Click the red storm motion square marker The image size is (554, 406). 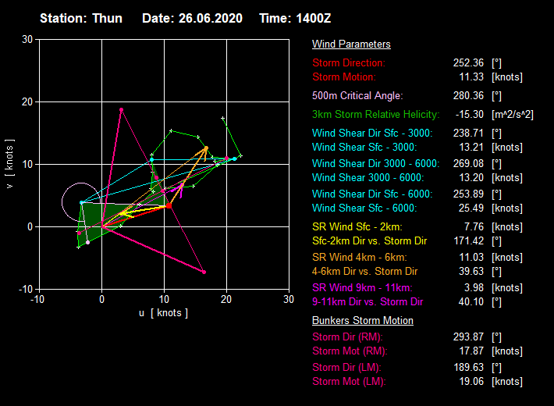[x=169, y=205]
